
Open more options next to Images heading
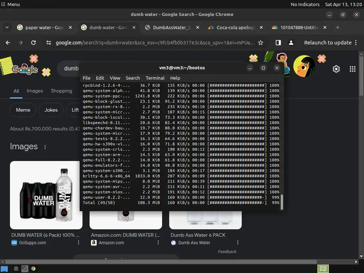click(45, 147)
